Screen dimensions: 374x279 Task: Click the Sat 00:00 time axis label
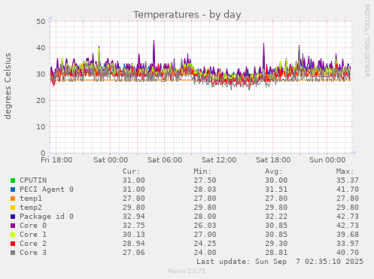coord(111,160)
